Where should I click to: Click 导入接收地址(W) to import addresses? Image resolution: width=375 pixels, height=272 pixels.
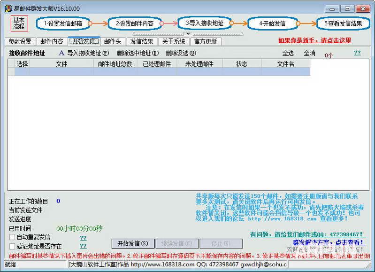point(88,53)
